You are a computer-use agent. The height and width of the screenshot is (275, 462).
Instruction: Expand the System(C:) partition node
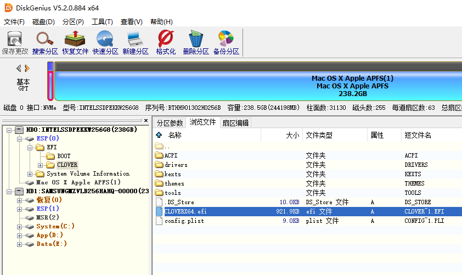coord(19,227)
